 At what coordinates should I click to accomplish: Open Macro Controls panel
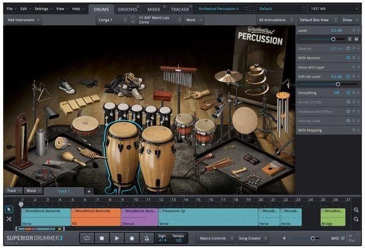[x=215, y=238]
